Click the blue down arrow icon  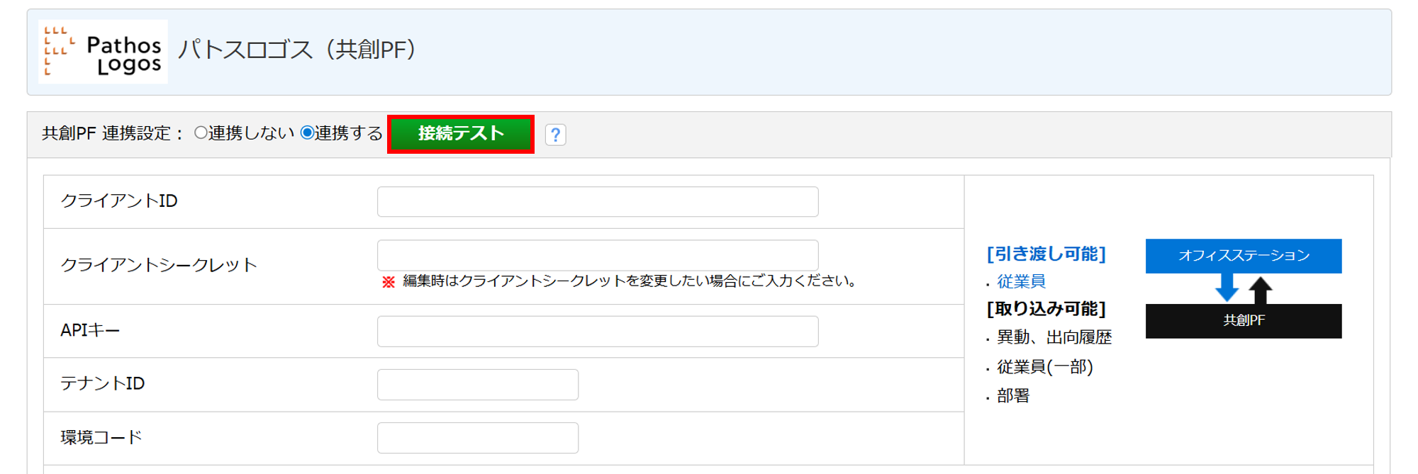pyautogui.click(x=1227, y=288)
